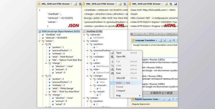The height and width of the screenshot is (109, 215).
Task: Click the Open folder icon in HTML panel toolbar
Action: click(166, 4)
